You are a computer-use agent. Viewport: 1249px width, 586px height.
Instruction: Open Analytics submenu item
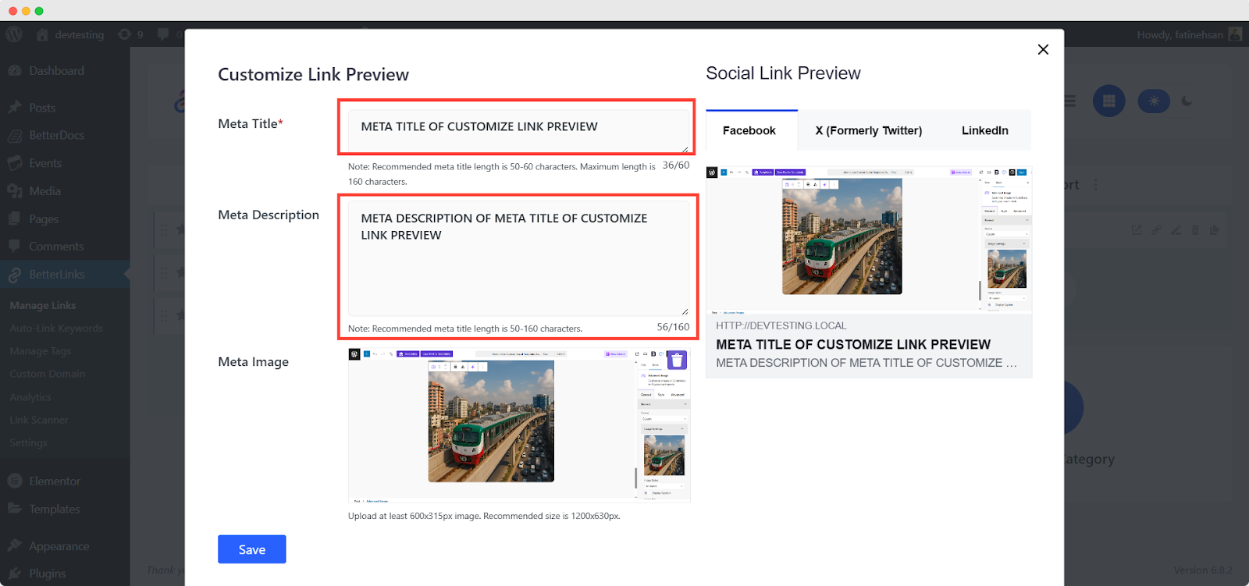click(30, 397)
